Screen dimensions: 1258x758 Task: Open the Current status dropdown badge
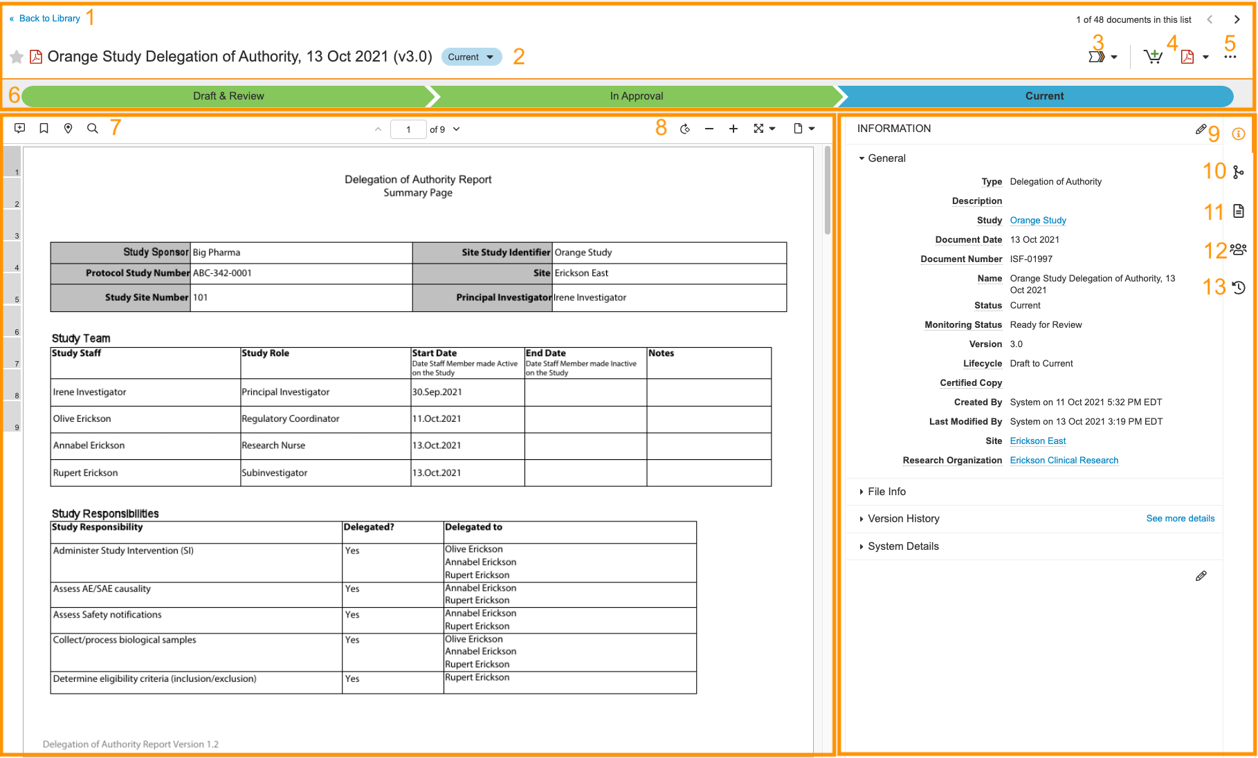click(x=471, y=57)
